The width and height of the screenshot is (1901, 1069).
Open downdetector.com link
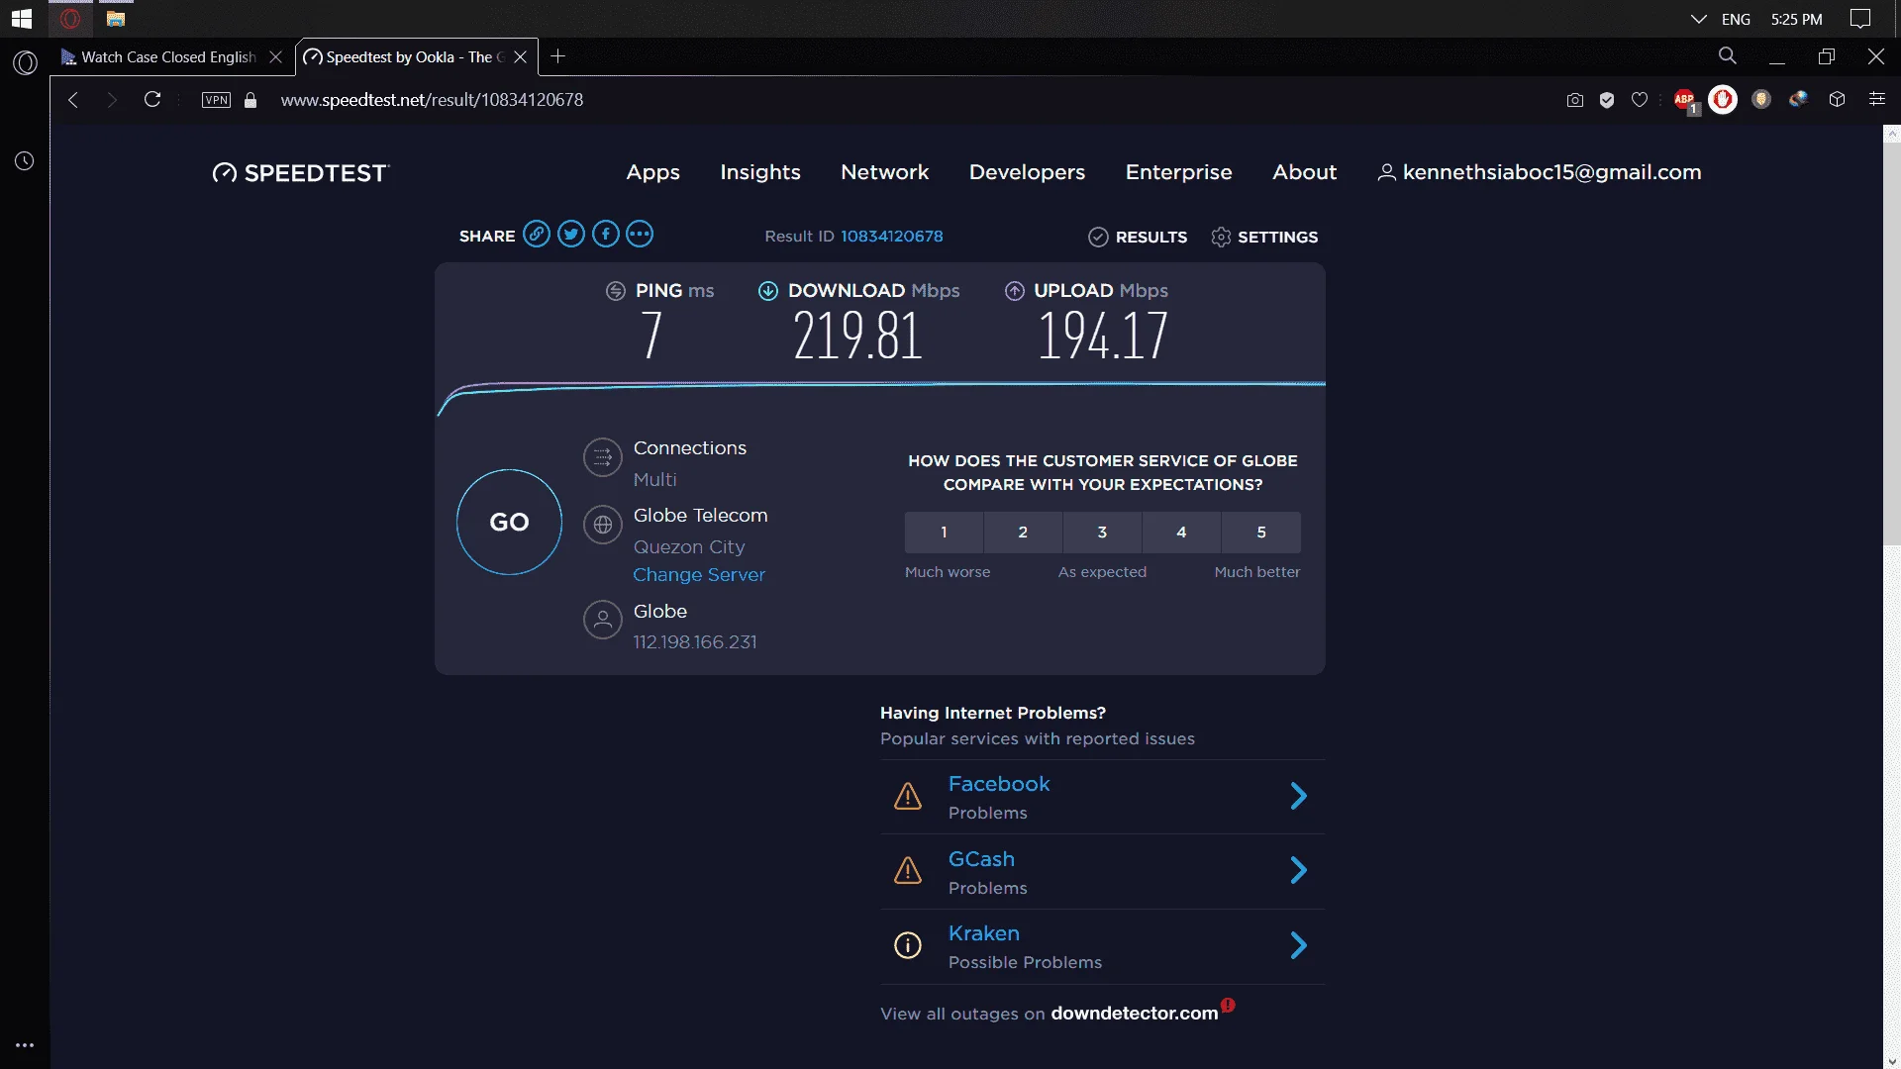pyautogui.click(x=1134, y=1013)
